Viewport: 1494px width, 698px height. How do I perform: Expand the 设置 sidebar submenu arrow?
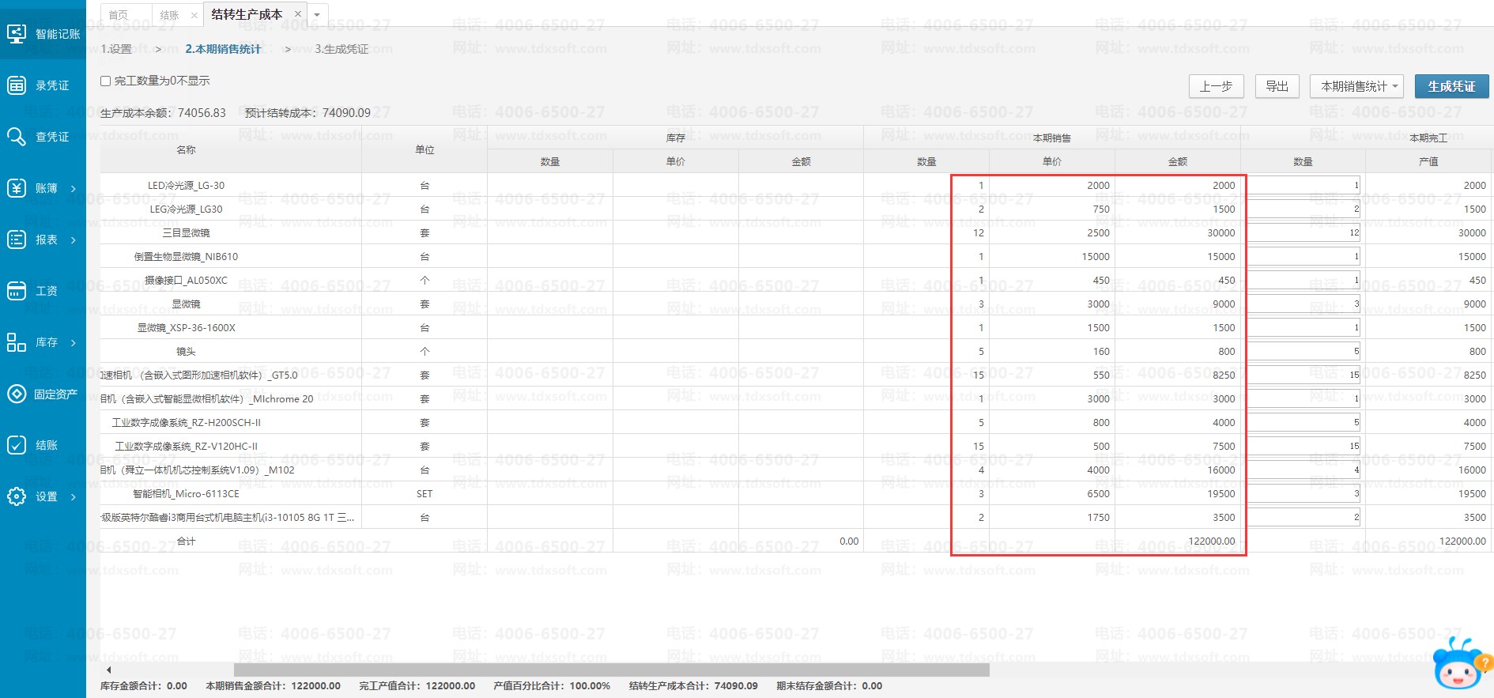[x=74, y=497]
